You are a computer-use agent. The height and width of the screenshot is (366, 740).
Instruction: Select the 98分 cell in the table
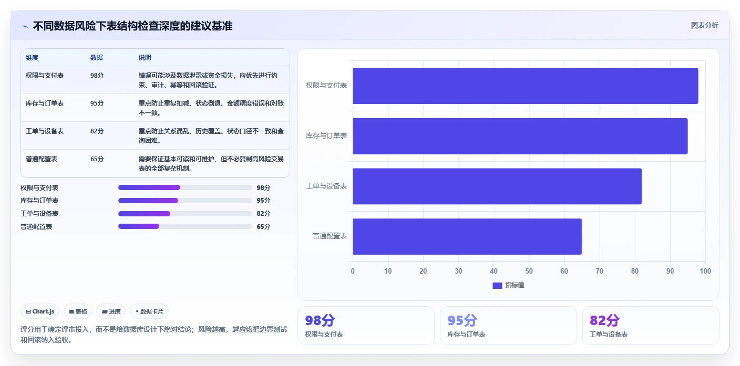(97, 76)
